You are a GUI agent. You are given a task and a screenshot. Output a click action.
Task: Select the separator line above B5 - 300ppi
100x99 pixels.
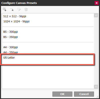coord(48,27)
